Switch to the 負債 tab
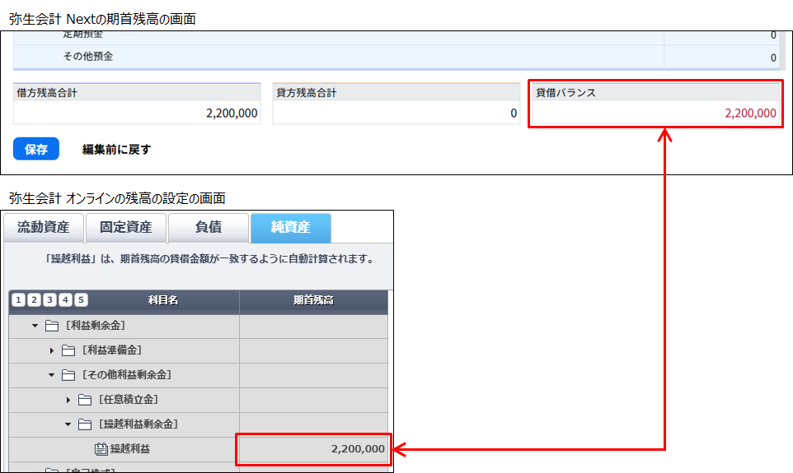793x473 pixels. (209, 228)
